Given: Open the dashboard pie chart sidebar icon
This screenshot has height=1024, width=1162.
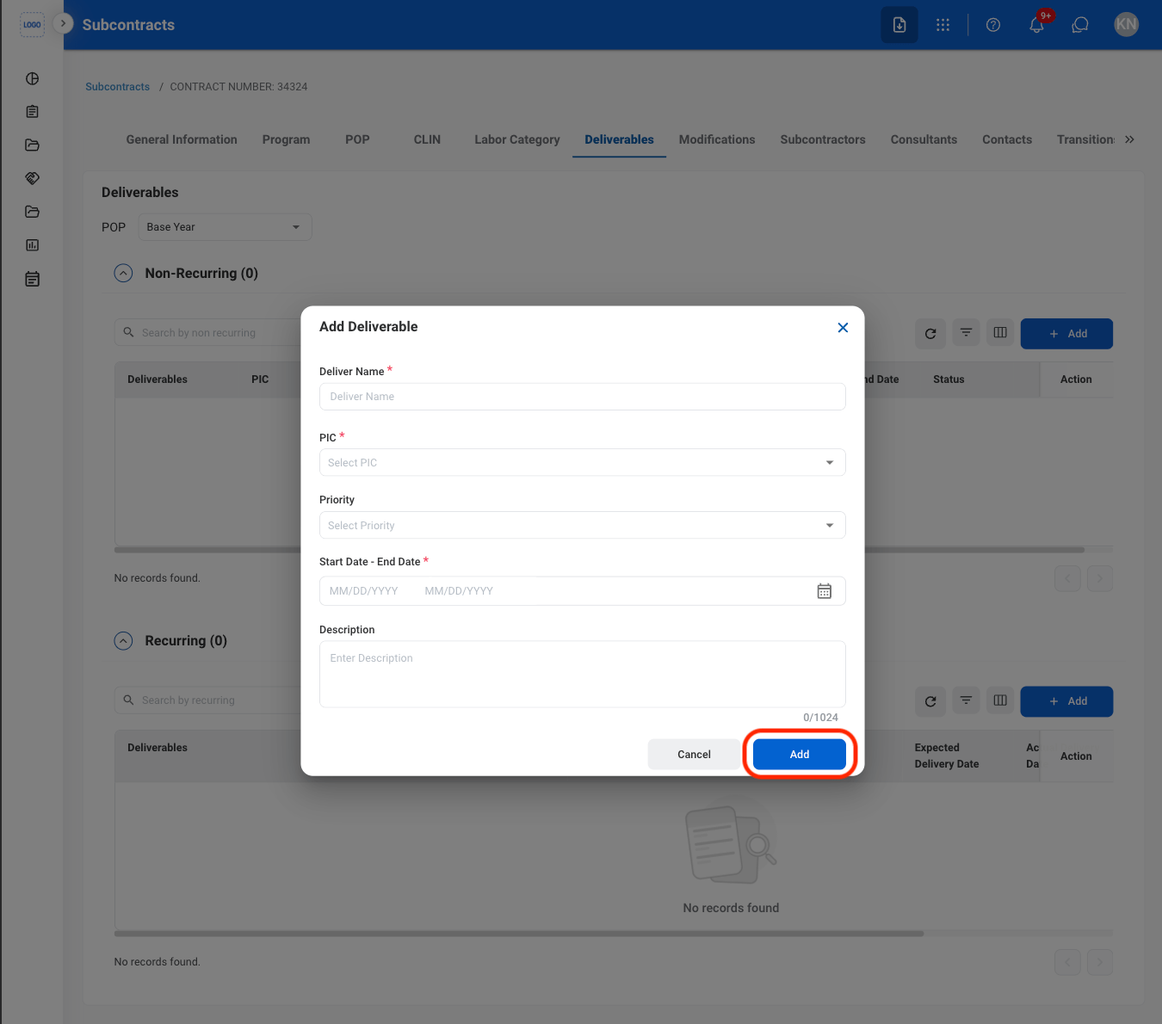Looking at the screenshot, I should click(x=33, y=78).
